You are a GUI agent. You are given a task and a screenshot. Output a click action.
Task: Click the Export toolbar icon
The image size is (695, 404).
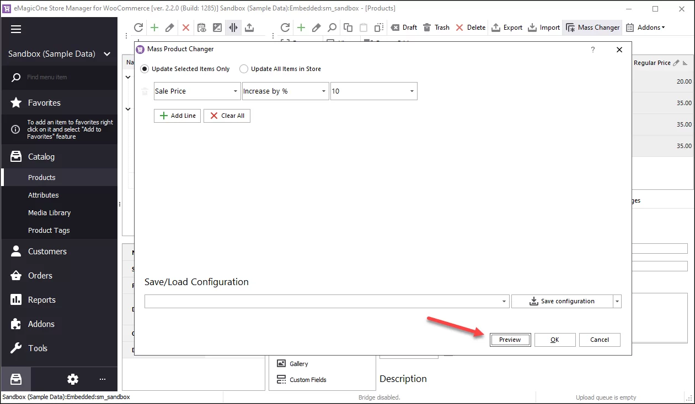(x=506, y=28)
